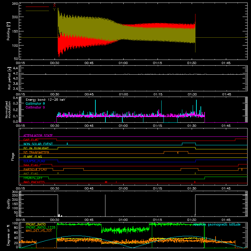This screenshot has width=251, height=251.
Task: Click the "Absolute geomagnetic latitude" label
Action: 217,224
